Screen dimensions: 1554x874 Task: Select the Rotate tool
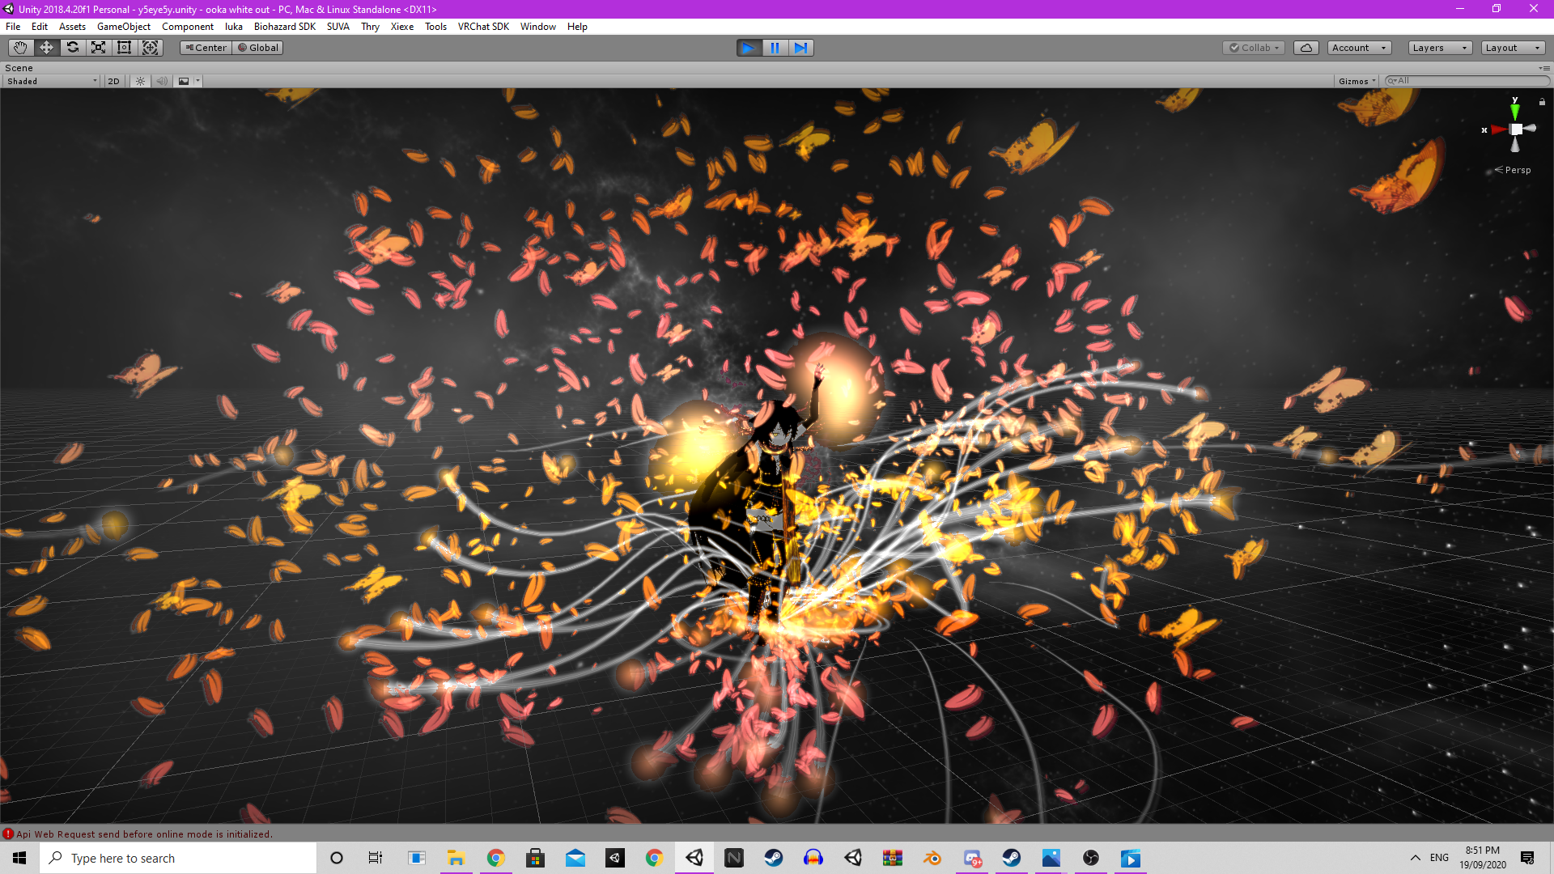click(72, 48)
